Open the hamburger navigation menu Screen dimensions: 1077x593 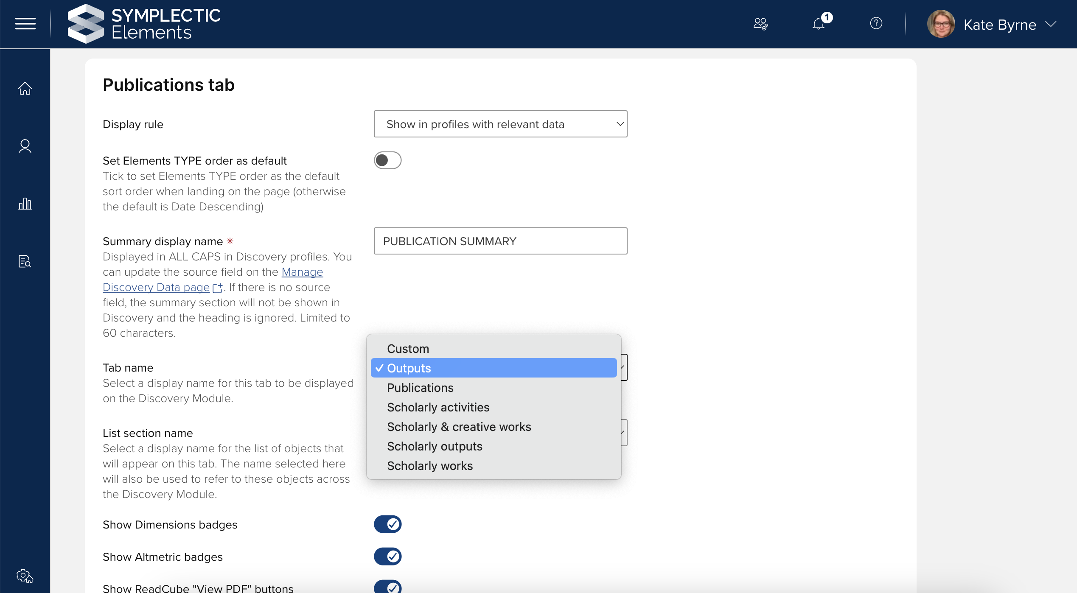[25, 24]
